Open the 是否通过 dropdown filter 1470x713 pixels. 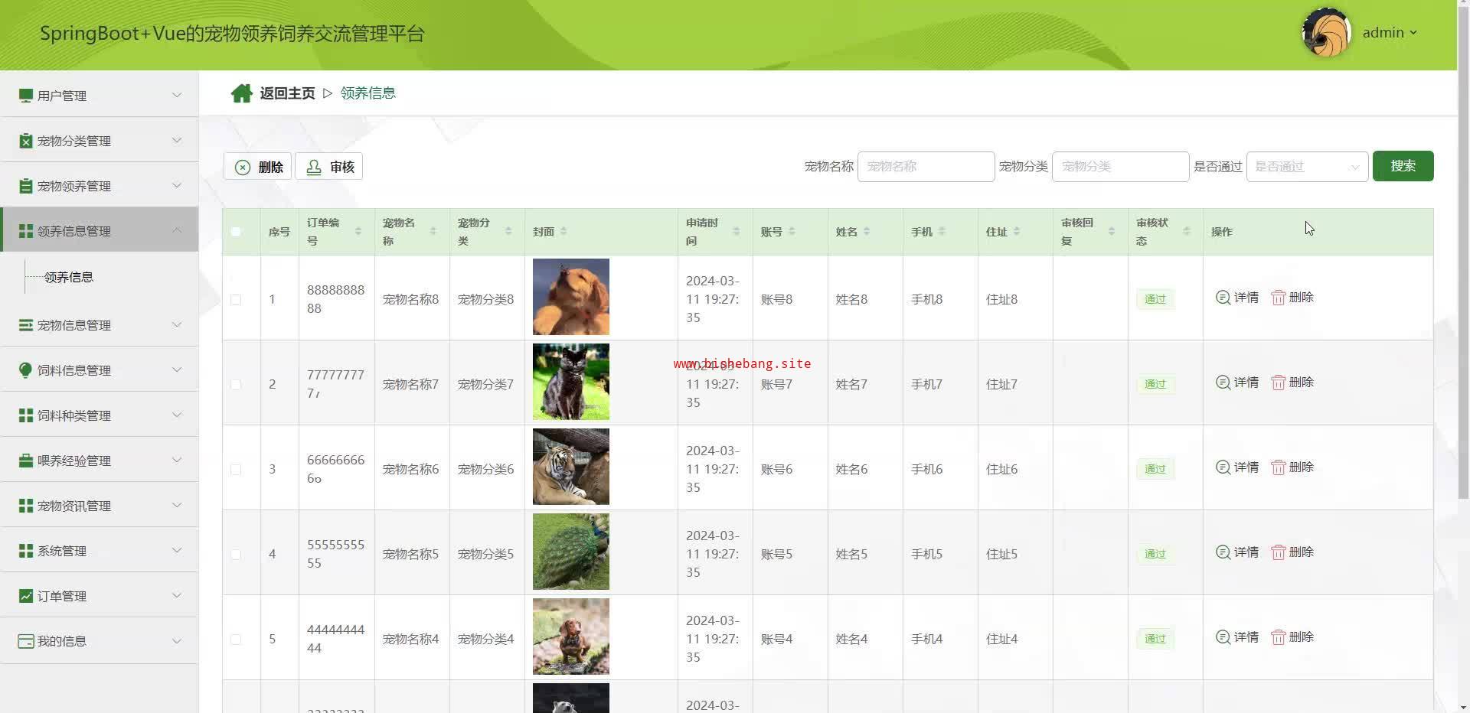(x=1306, y=167)
